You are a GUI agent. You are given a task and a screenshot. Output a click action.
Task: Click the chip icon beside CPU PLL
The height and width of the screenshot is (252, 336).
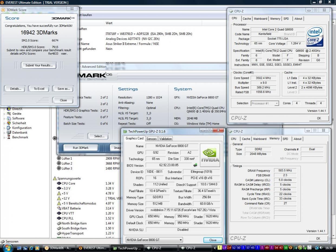(x=59, y=218)
